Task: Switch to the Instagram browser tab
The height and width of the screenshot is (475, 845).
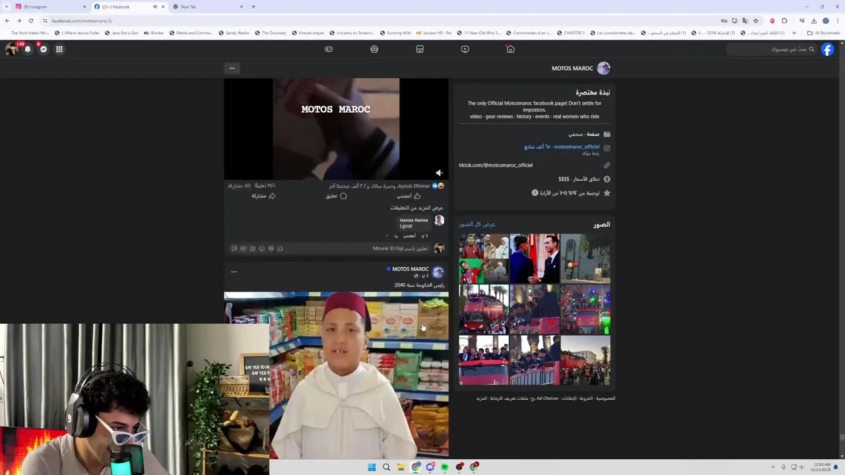Action: pos(50,7)
